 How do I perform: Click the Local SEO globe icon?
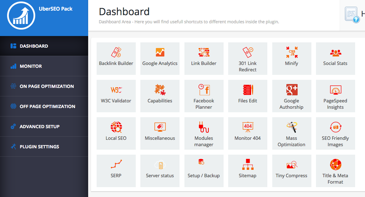click(116, 127)
